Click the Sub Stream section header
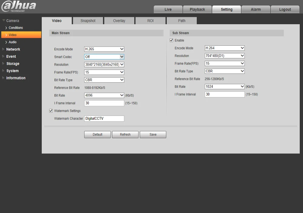The image size is (303, 213). 227,33
